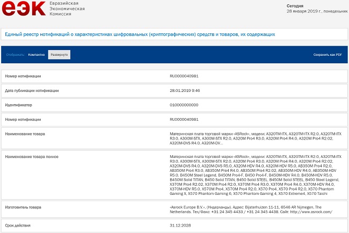349x233 pixels.
Task: Click the Срок действия label
Action: pyautogui.click(x=18, y=225)
